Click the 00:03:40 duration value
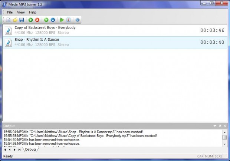Screen dimensions: 230x161 tap(212, 42)
